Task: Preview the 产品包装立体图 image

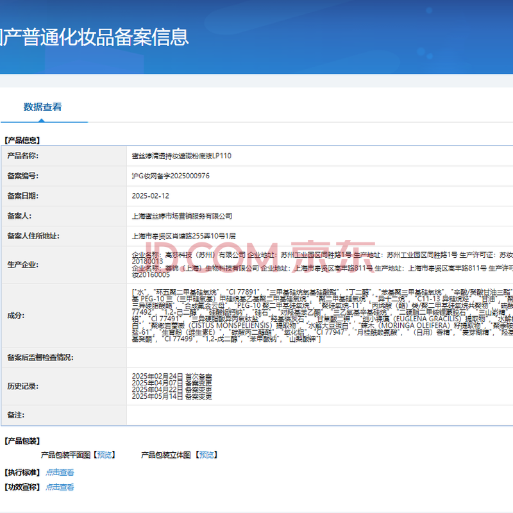Action: 205,455
